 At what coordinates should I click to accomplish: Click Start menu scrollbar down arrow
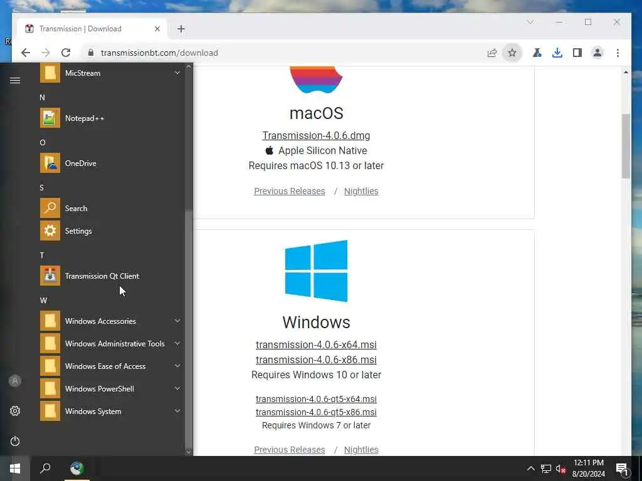click(x=189, y=452)
